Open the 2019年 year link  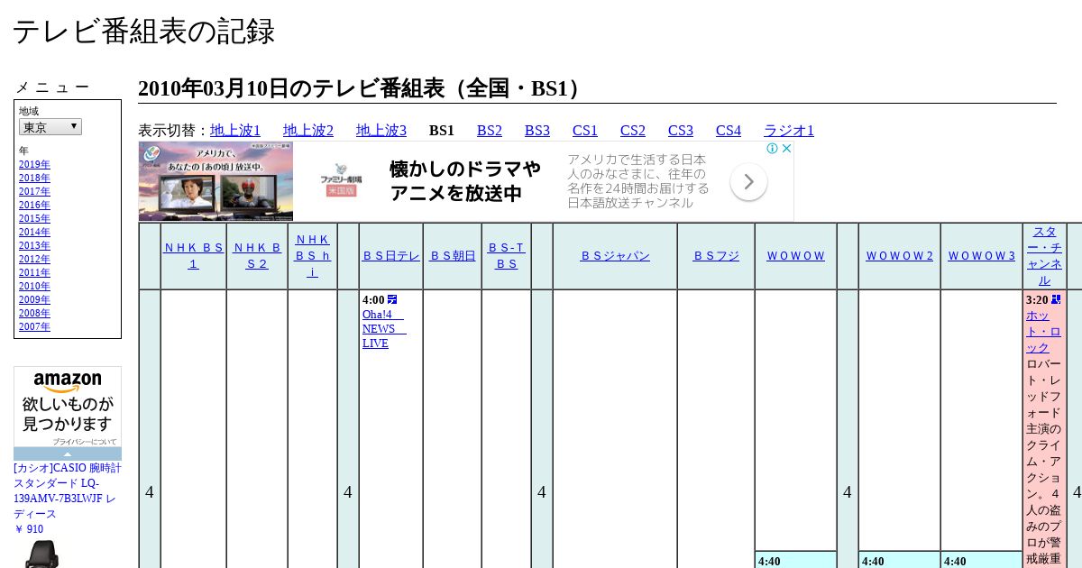tap(34, 164)
